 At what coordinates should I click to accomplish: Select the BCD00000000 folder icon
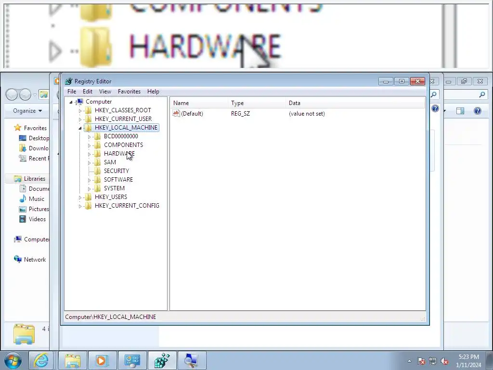pyautogui.click(x=97, y=136)
